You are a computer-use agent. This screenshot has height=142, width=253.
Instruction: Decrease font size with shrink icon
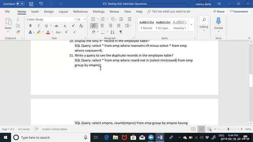pos(75,32)
